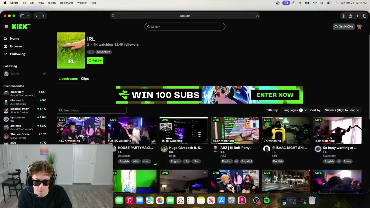
Task: Open the Viewers (High to Low) sort dropdown
Action: pyautogui.click(x=342, y=110)
